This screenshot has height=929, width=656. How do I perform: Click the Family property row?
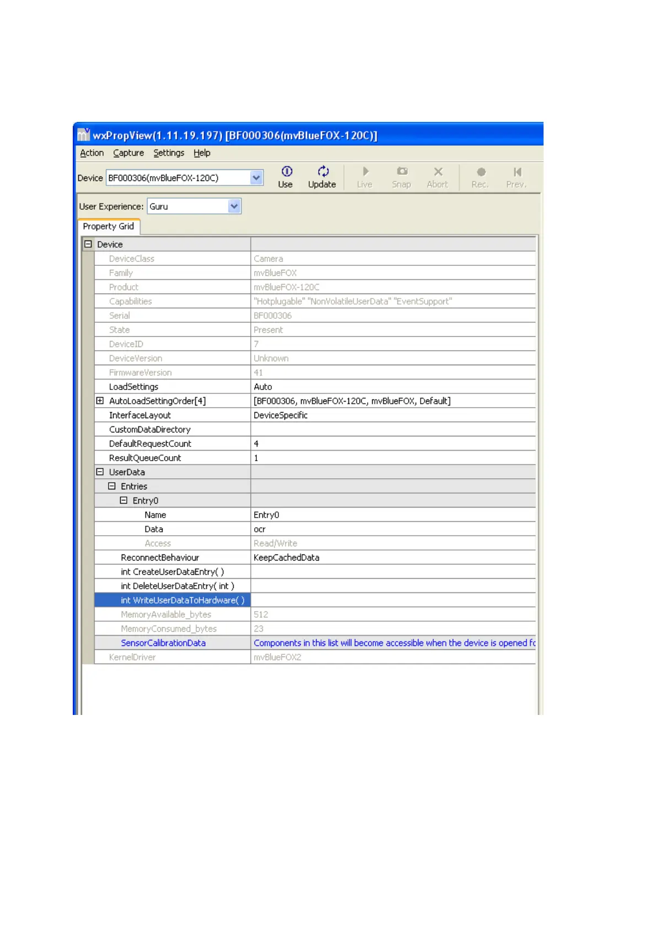coord(315,273)
